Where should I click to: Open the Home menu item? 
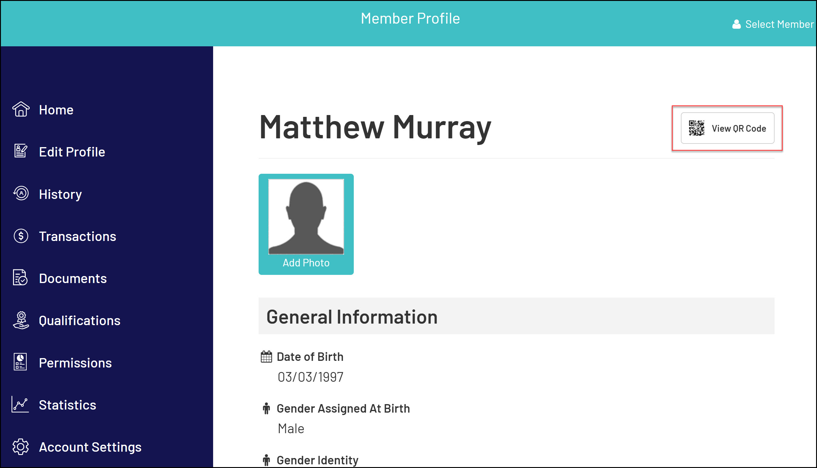(x=56, y=110)
